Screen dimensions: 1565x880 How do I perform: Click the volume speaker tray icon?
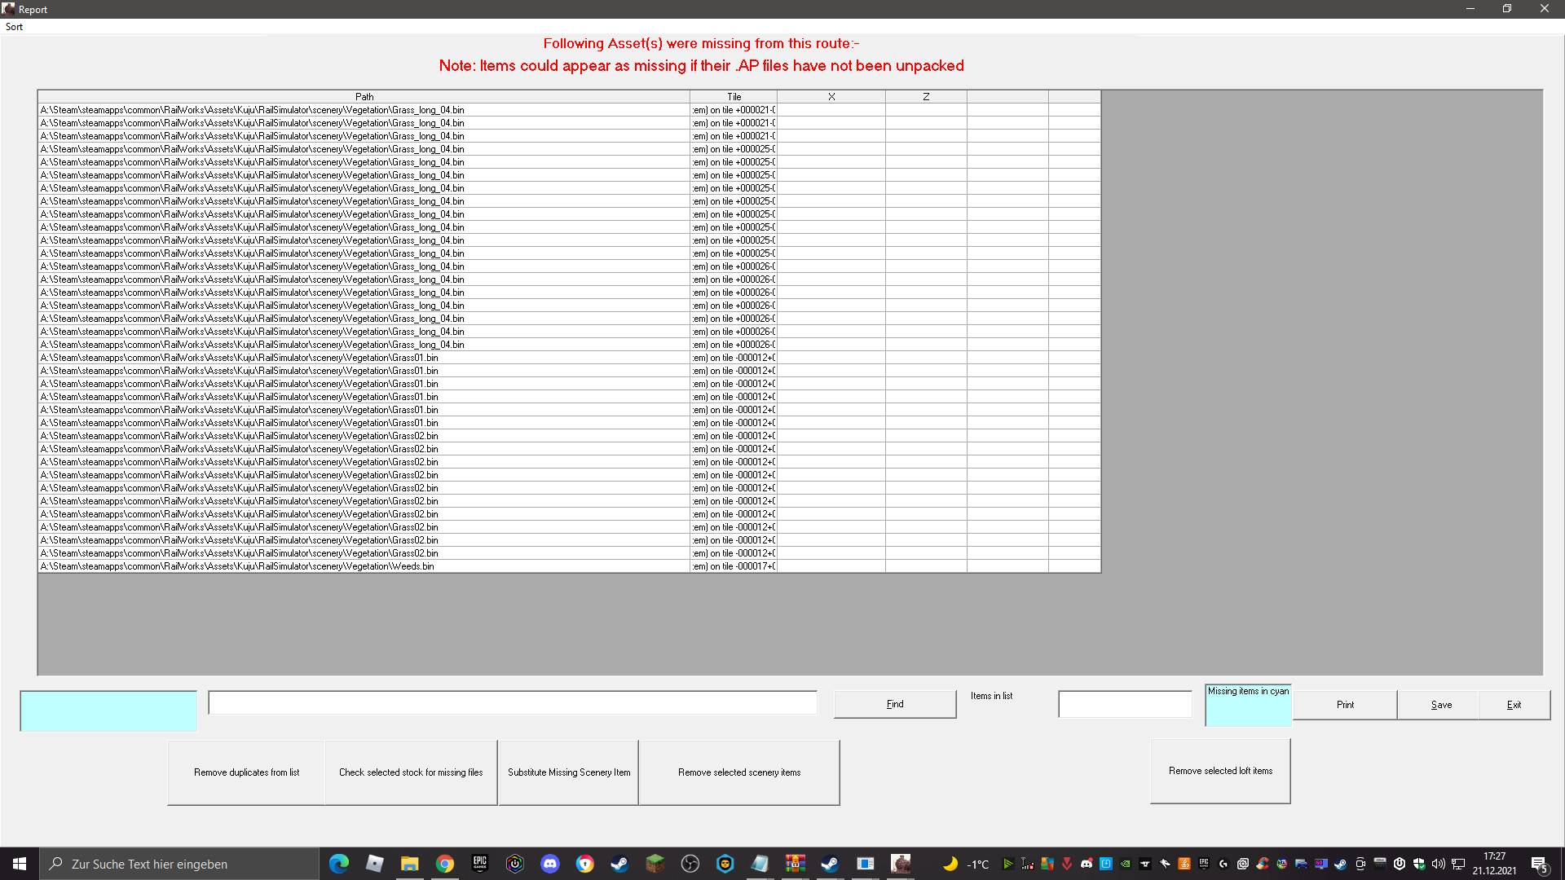click(1438, 864)
